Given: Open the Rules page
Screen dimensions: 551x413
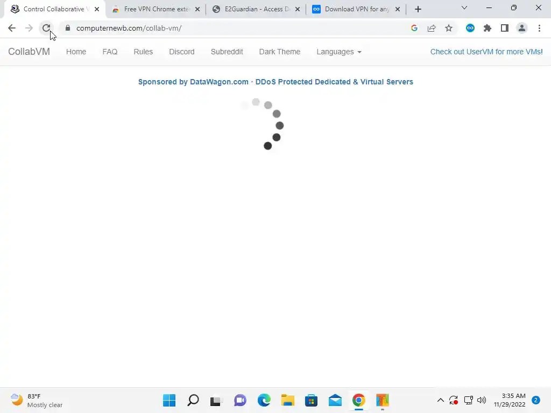Looking at the screenshot, I should [143, 52].
